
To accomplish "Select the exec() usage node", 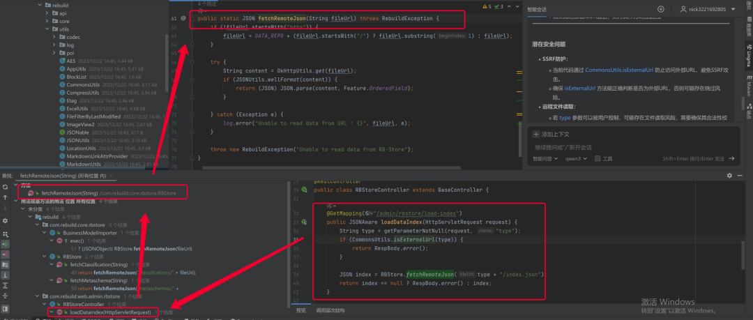I will (77, 241).
